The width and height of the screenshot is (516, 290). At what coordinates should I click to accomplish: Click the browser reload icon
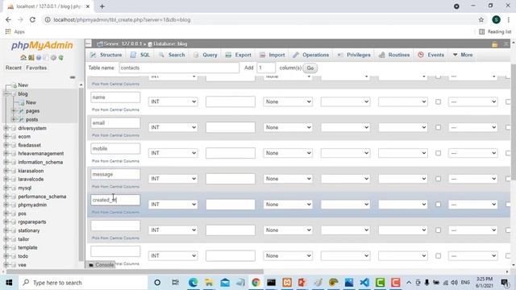[32, 19]
